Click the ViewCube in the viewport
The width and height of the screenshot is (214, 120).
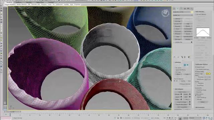(166, 13)
